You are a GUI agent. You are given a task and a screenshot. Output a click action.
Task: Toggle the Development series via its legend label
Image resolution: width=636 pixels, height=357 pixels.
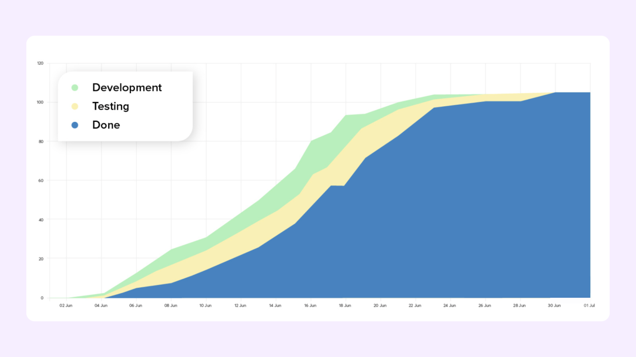[x=127, y=88]
